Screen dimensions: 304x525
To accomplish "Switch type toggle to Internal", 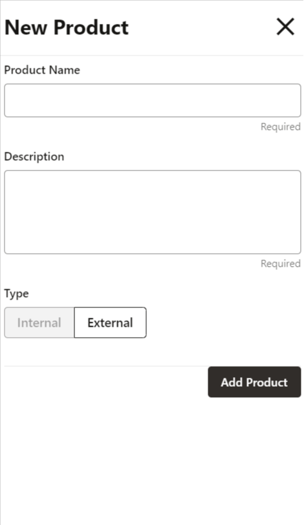I will tap(39, 322).
